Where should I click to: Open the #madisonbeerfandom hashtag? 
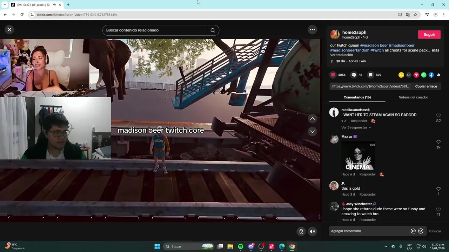click(x=350, y=50)
